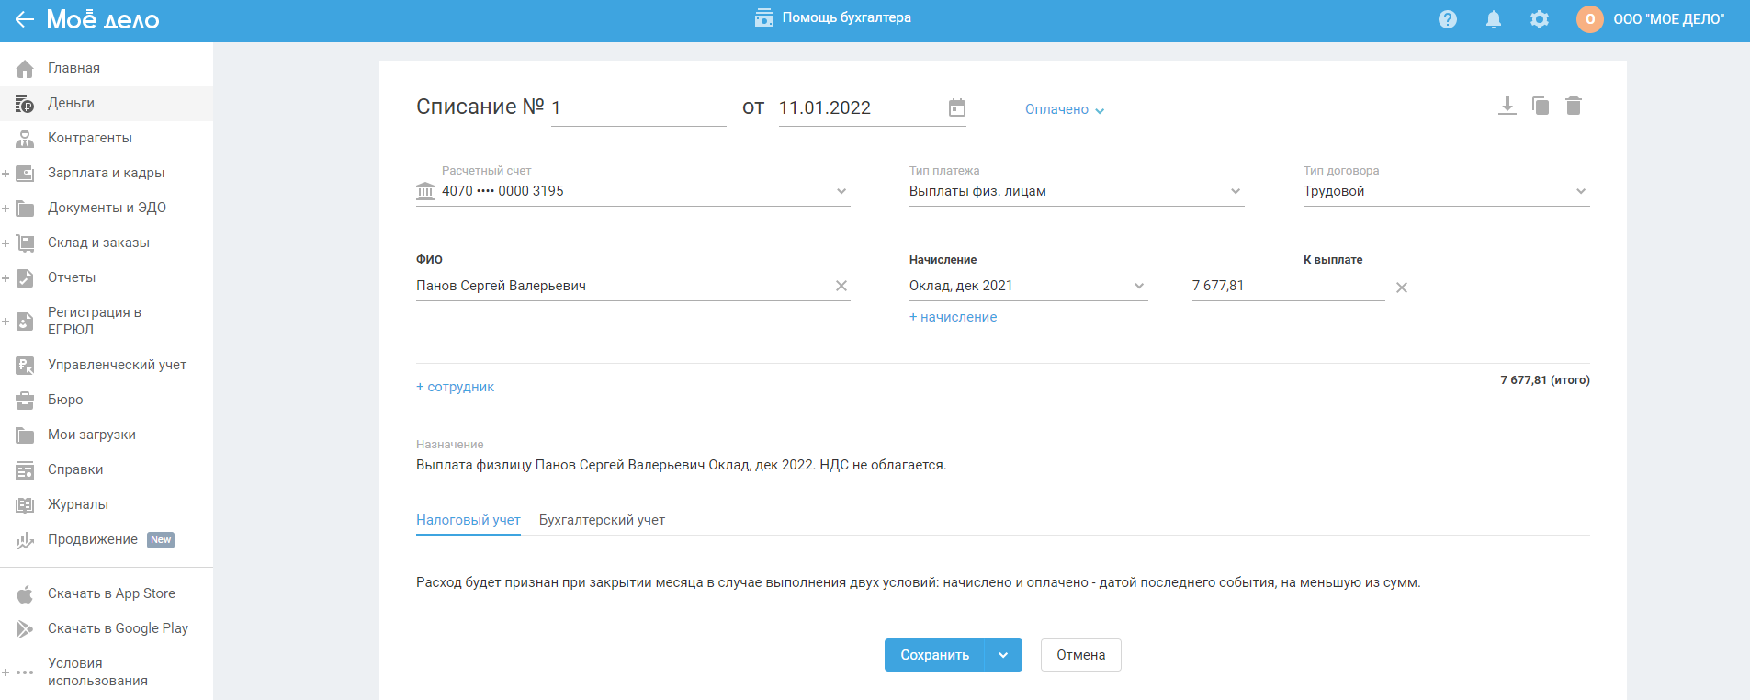This screenshot has height=700, width=1750.
Task: Expand the Зарплата и кадры section
Action: pyautogui.click(x=6, y=174)
